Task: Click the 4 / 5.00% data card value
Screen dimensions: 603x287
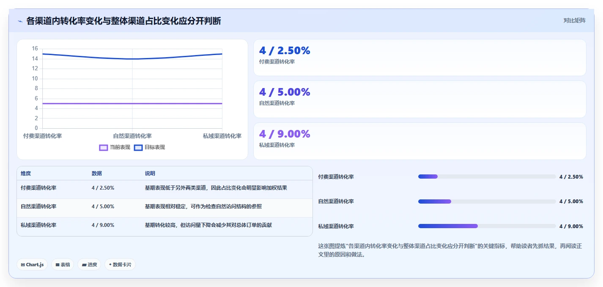Action: point(285,92)
